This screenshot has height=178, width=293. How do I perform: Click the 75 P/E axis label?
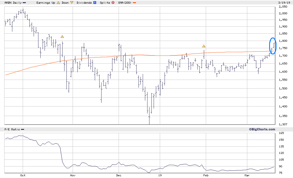(x=280, y=173)
